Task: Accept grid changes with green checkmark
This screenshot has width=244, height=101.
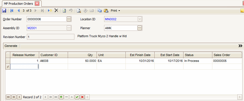Action: (77, 97)
